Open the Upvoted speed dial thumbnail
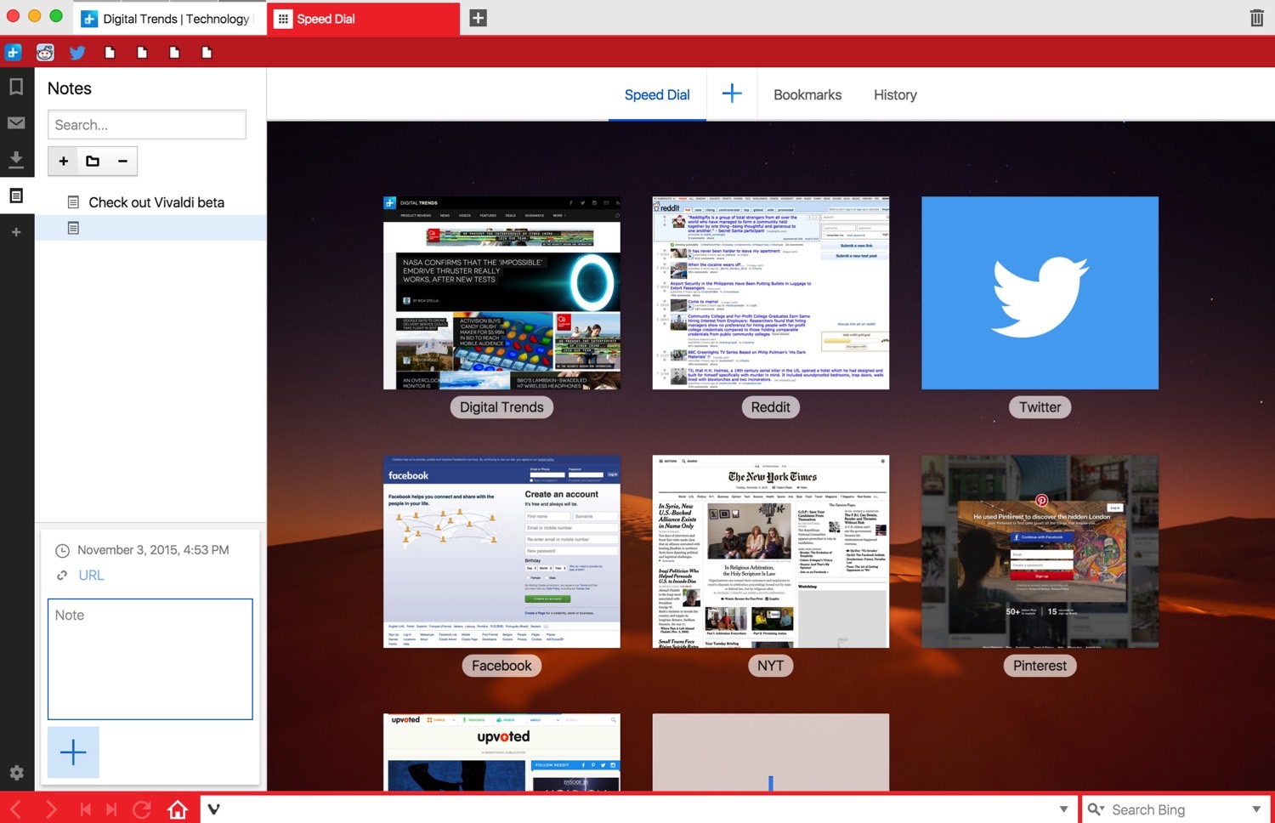Image resolution: width=1275 pixels, height=823 pixels. [501, 752]
